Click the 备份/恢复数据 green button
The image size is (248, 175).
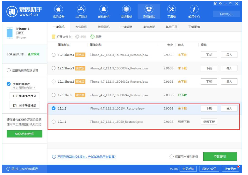click(x=24, y=134)
